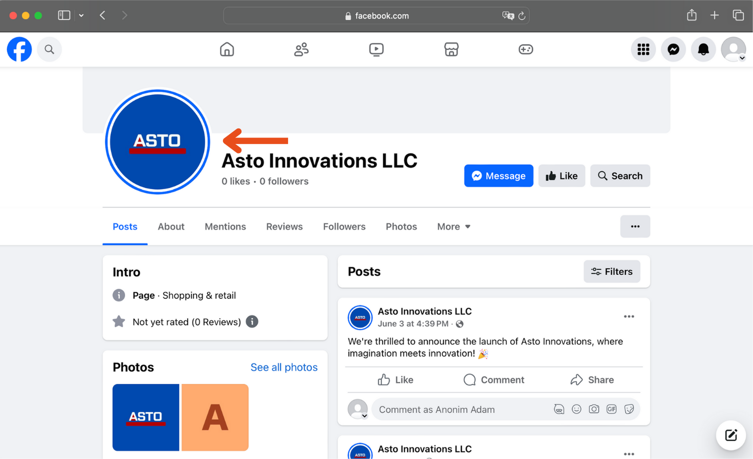
Task: Open the Gaming icon in top navigation
Action: point(526,49)
